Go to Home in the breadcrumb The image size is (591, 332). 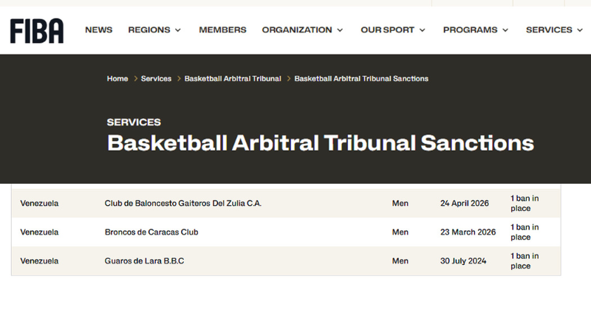point(117,79)
